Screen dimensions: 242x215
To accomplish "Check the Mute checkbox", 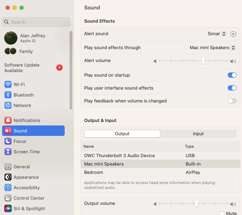I will pyautogui.click(x=221, y=213).
